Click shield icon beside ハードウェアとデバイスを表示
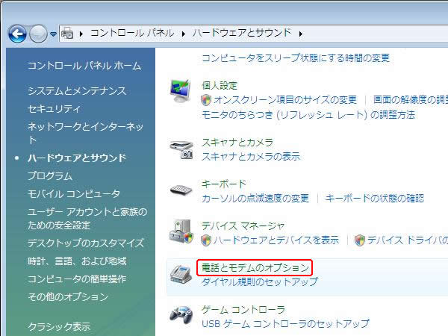This screenshot has width=448, height=336. click(206, 240)
